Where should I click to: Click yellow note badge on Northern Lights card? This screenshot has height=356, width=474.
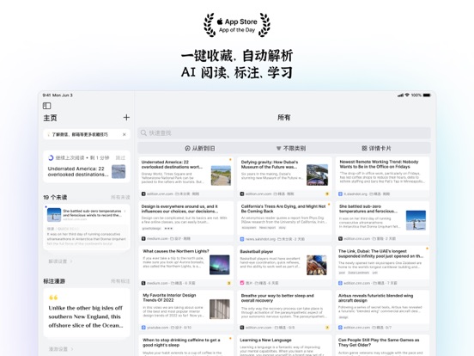click(x=228, y=283)
